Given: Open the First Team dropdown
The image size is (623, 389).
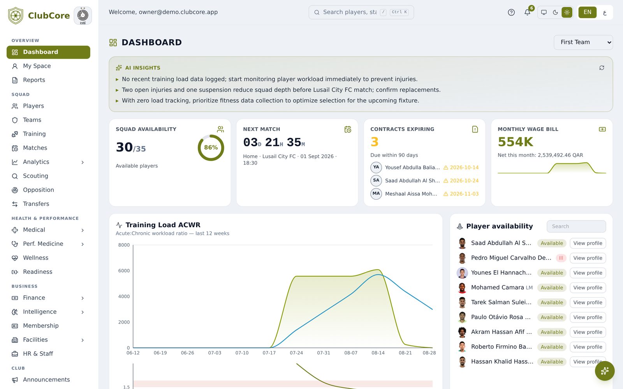Looking at the screenshot, I should point(583,42).
